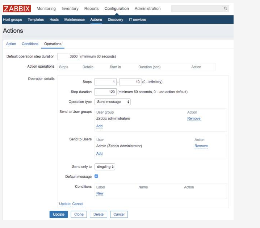Image resolution: width=260 pixels, height=228 pixels.
Task: Click the Actions page heading
Action: pos(13,31)
